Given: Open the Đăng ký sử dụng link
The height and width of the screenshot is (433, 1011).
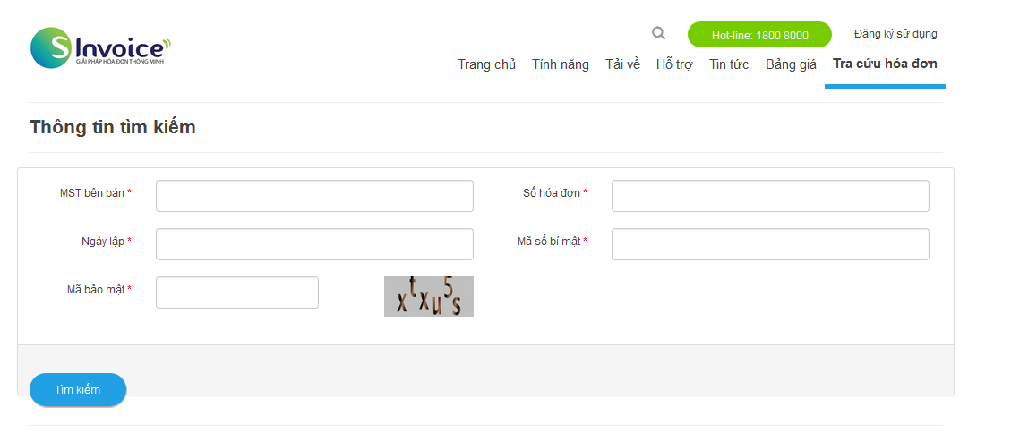Looking at the screenshot, I should 895,34.
